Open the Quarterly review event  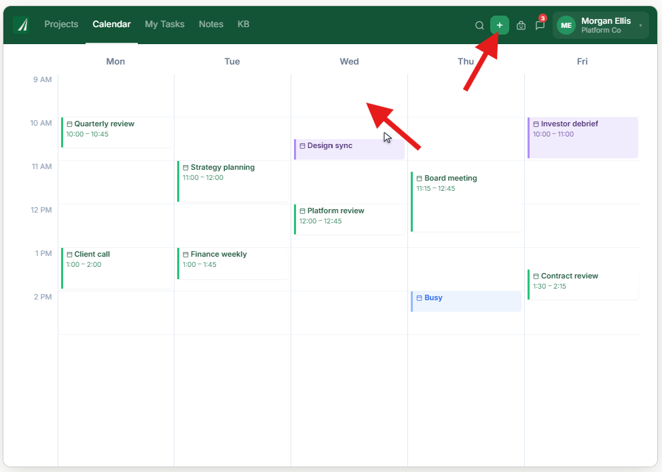116,132
